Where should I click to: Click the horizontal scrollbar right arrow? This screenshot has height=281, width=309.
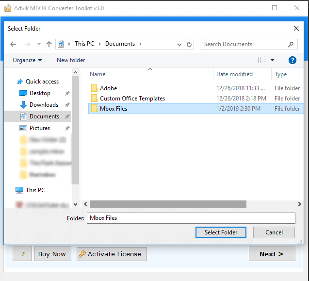300,204
